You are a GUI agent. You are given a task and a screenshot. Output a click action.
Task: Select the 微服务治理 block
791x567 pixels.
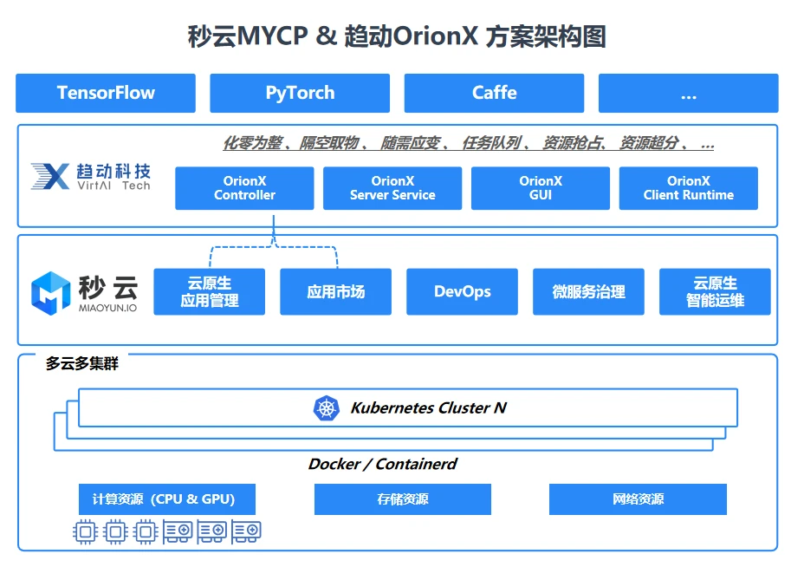click(589, 291)
